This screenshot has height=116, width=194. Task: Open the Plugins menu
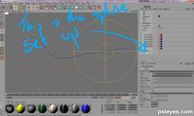[78, 4]
